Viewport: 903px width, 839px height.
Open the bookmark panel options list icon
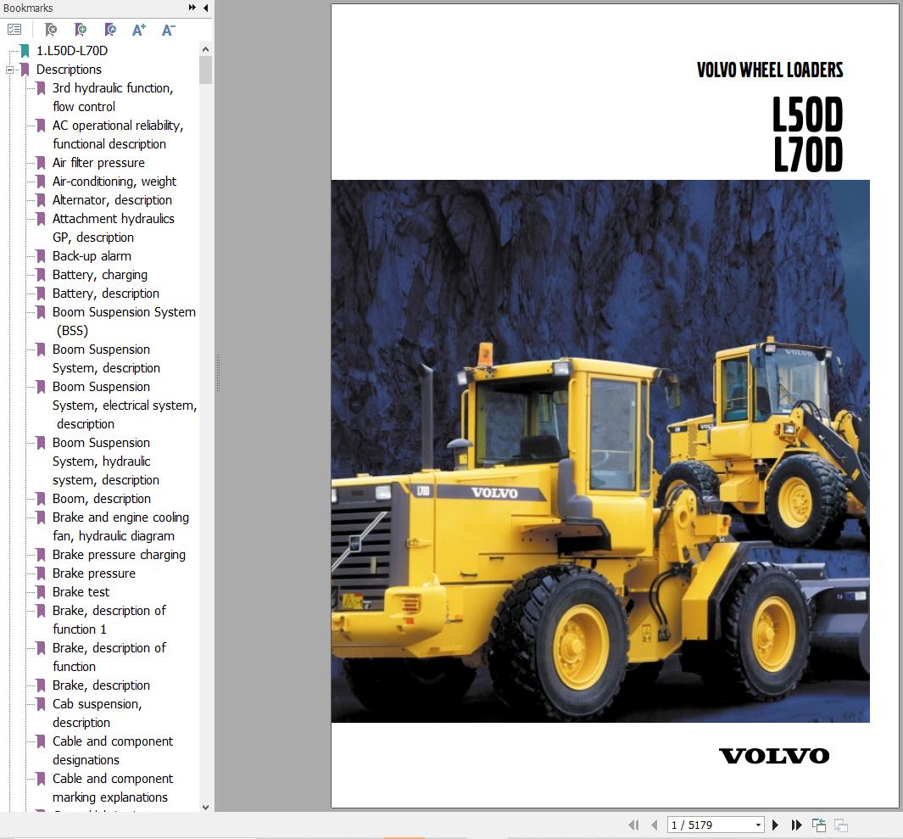14,28
